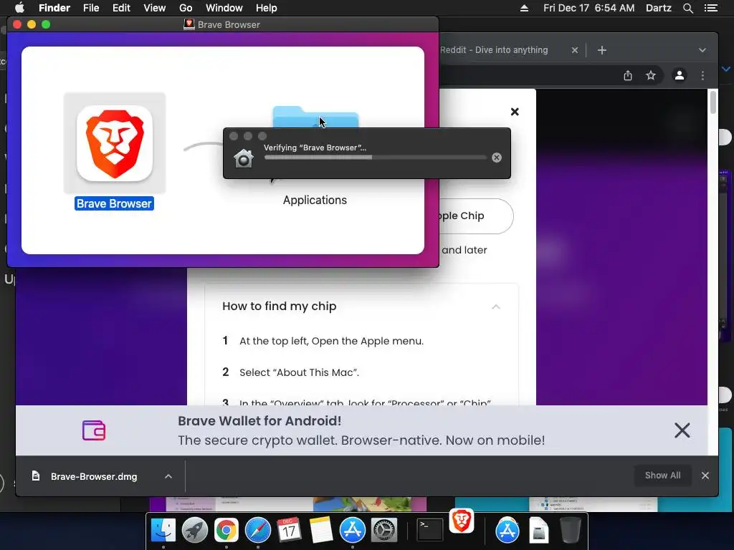Open Launchpad from the Dock
The width and height of the screenshot is (734, 550).
pos(195,531)
